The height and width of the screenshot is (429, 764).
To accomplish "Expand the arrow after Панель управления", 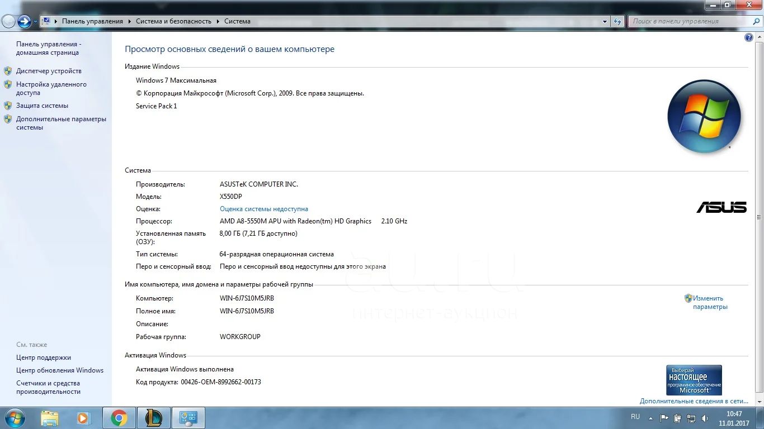I will click(x=129, y=21).
